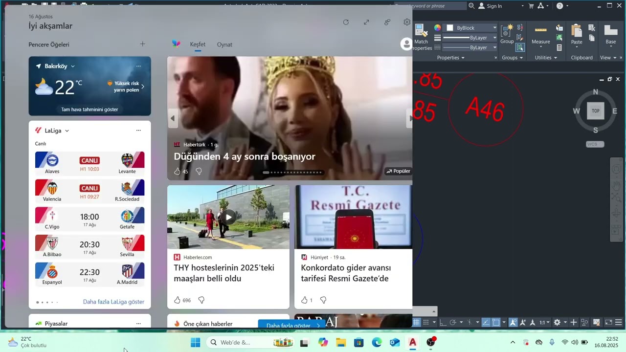
Task: Click AutoCAD keyword or phrase search field
Action: pyautogui.click(x=431, y=6)
